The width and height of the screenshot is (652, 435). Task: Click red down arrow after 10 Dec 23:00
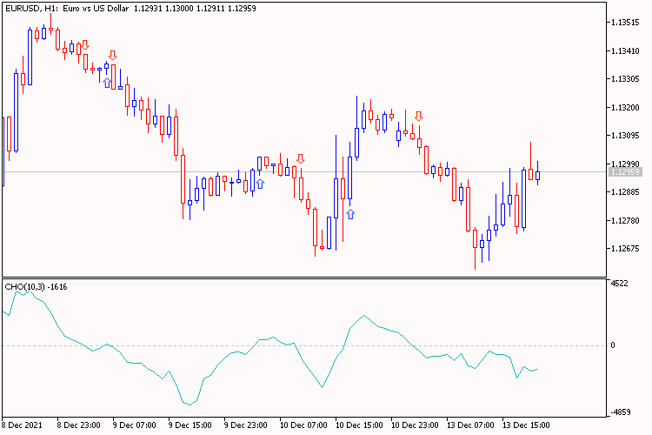click(x=419, y=116)
